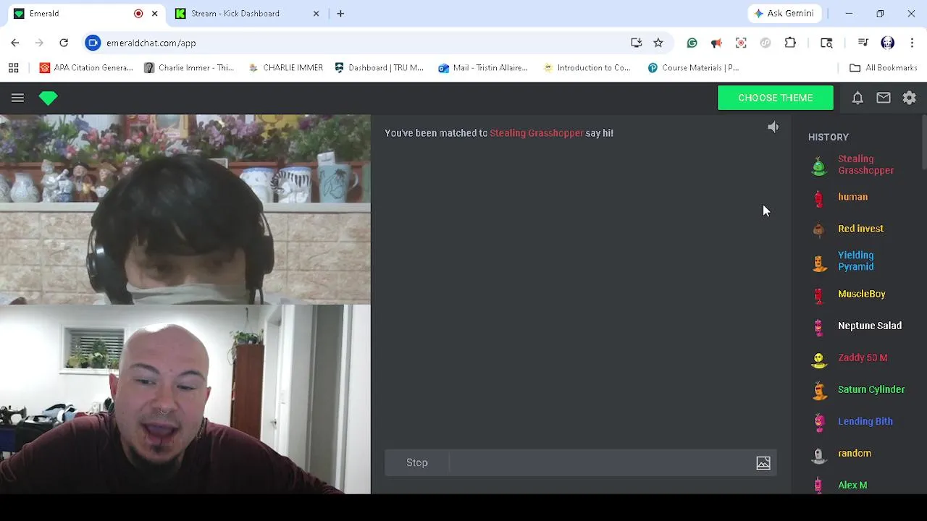Go back in the browser

click(15, 43)
